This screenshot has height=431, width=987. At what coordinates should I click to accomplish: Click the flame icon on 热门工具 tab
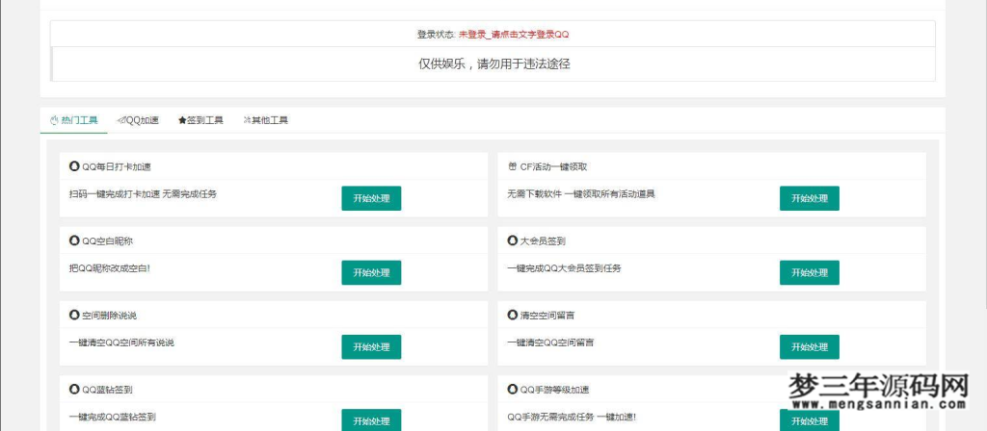[x=54, y=120]
